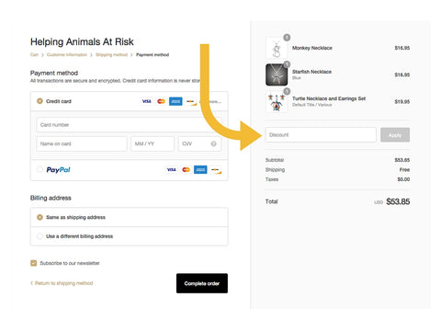Image resolution: width=441 pixels, height=331 pixels.
Task: Click Monkey Necklace item name
Action: tap(312, 48)
